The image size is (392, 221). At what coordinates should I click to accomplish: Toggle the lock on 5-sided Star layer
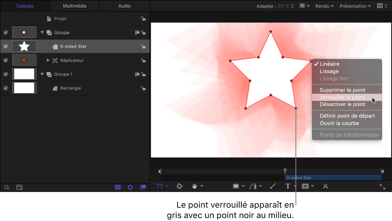(x=143, y=46)
